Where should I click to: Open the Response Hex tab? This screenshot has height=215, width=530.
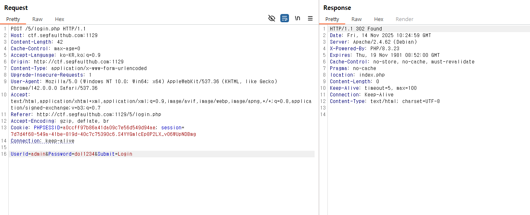coord(379,19)
